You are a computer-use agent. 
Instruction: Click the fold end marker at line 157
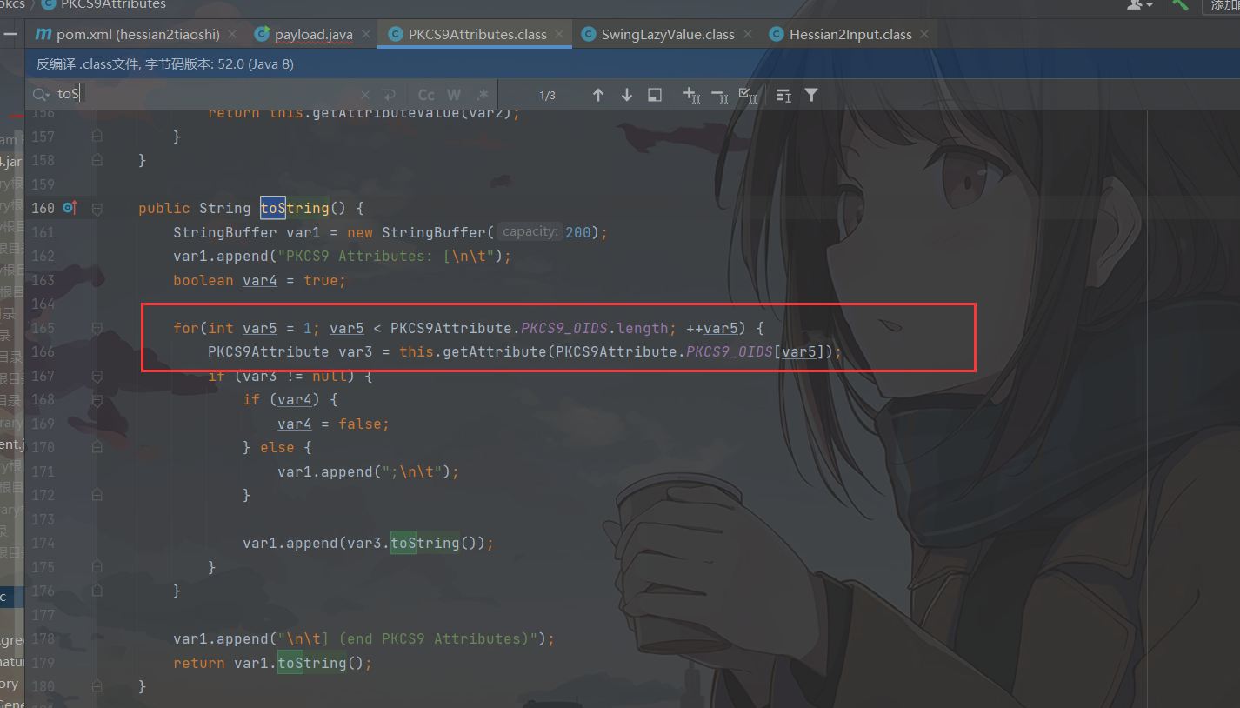tap(97, 137)
